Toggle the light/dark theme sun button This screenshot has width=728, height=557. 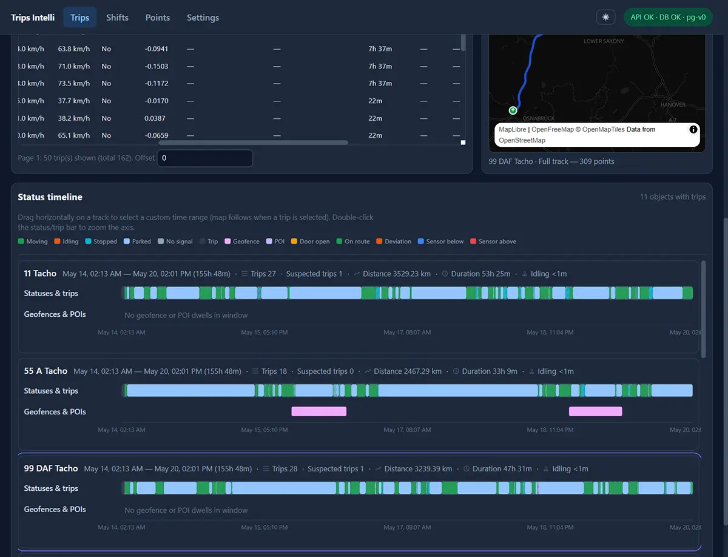coord(605,17)
